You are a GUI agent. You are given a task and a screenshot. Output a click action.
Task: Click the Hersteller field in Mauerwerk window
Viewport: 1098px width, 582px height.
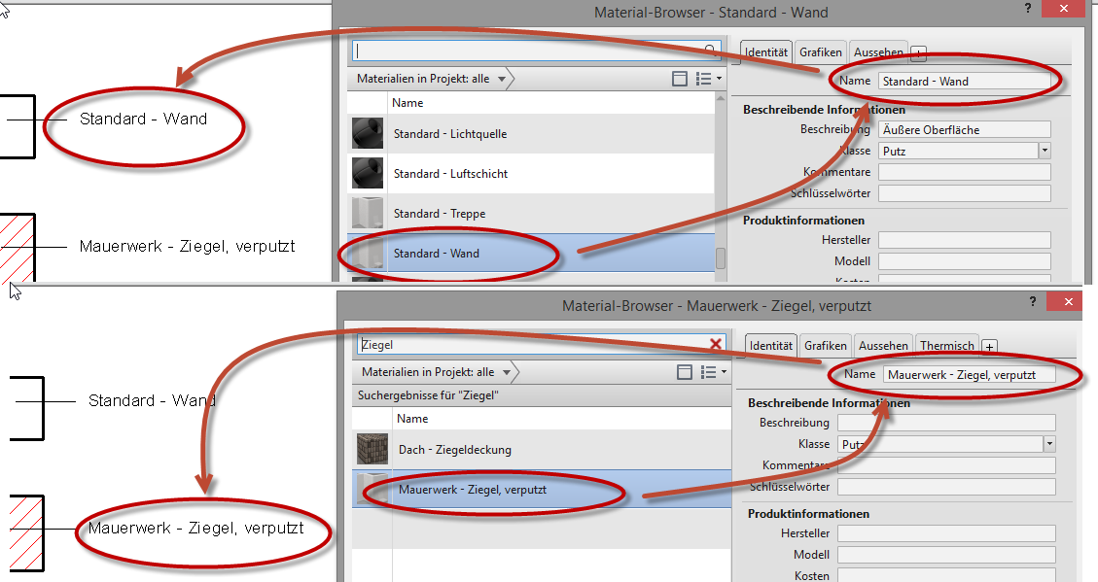(x=946, y=533)
